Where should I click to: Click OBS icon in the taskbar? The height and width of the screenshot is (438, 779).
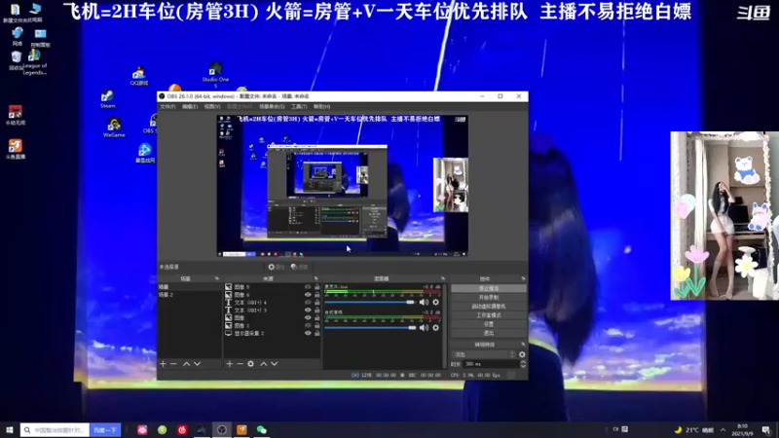coord(222,429)
